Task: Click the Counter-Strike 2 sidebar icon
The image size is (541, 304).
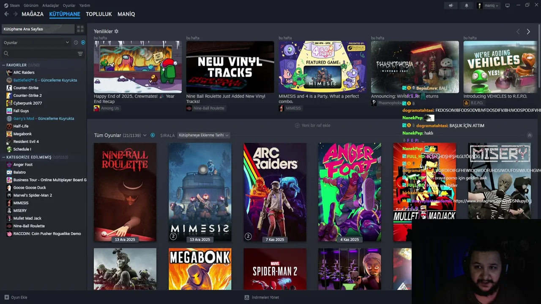Action: pos(9,95)
